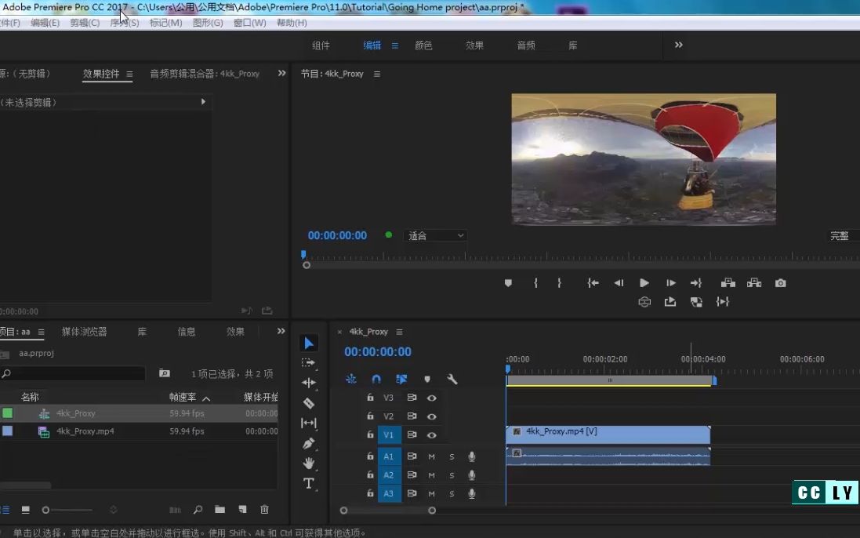Solo the A2 audio track

coord(451,474)
